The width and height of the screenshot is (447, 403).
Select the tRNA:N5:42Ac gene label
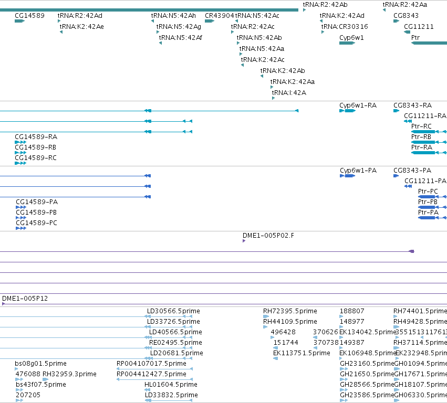click(x=257, y=16)
